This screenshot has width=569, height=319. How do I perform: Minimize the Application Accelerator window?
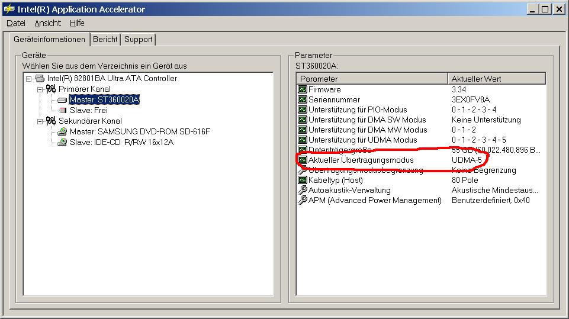coord(532,9)
